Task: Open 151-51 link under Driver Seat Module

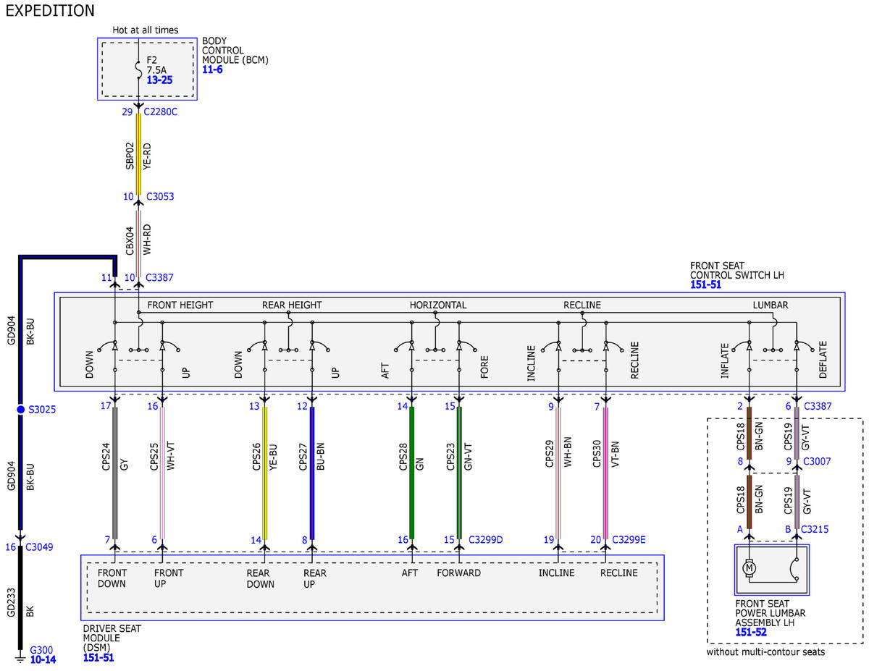Action: click(x=98, y=657)
